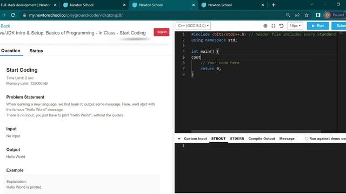The width and height of the screenshot is (346, 194).
Task: Bookmark this page with star icon
Action: [x=307, y=15]
